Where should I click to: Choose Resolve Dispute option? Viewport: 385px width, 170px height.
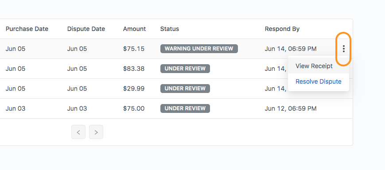click(318, 81)
